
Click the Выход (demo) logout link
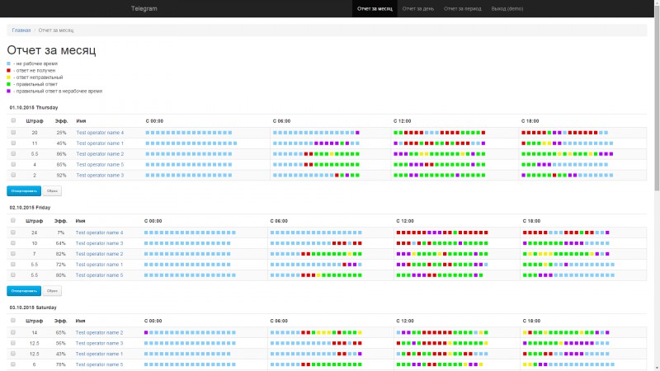click(507, 9)
